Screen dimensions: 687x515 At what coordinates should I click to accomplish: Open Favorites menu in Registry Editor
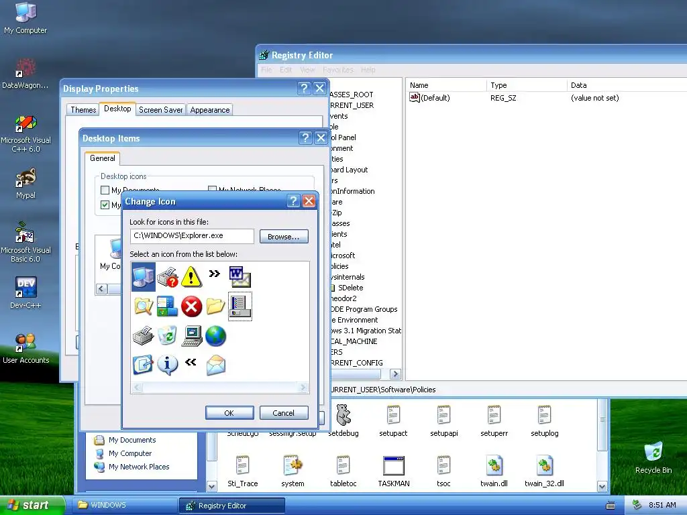(x=338, y=70)
